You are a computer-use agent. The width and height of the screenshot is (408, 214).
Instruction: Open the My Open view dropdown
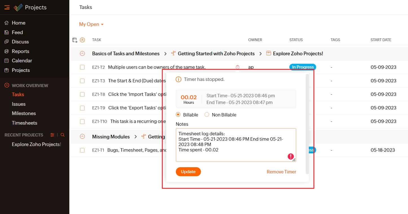point(91,24)
